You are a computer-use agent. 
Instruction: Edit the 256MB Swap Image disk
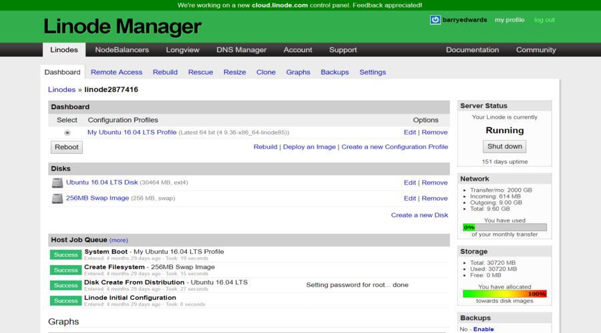pos(410,198)
